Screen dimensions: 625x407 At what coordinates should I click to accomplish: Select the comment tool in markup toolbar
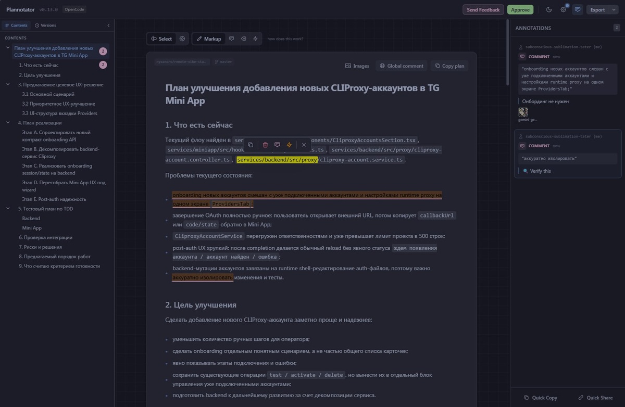click(x=231, y=39)
